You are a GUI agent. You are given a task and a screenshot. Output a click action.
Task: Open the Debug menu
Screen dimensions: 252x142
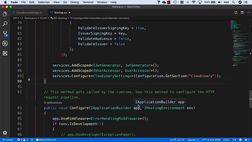click(x=74, y=2)
